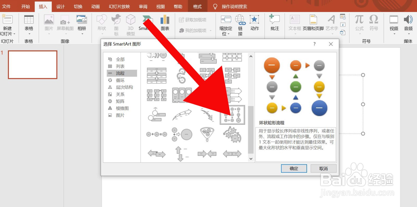Click the Audio (音频) speaker icon

pos(408,20)
